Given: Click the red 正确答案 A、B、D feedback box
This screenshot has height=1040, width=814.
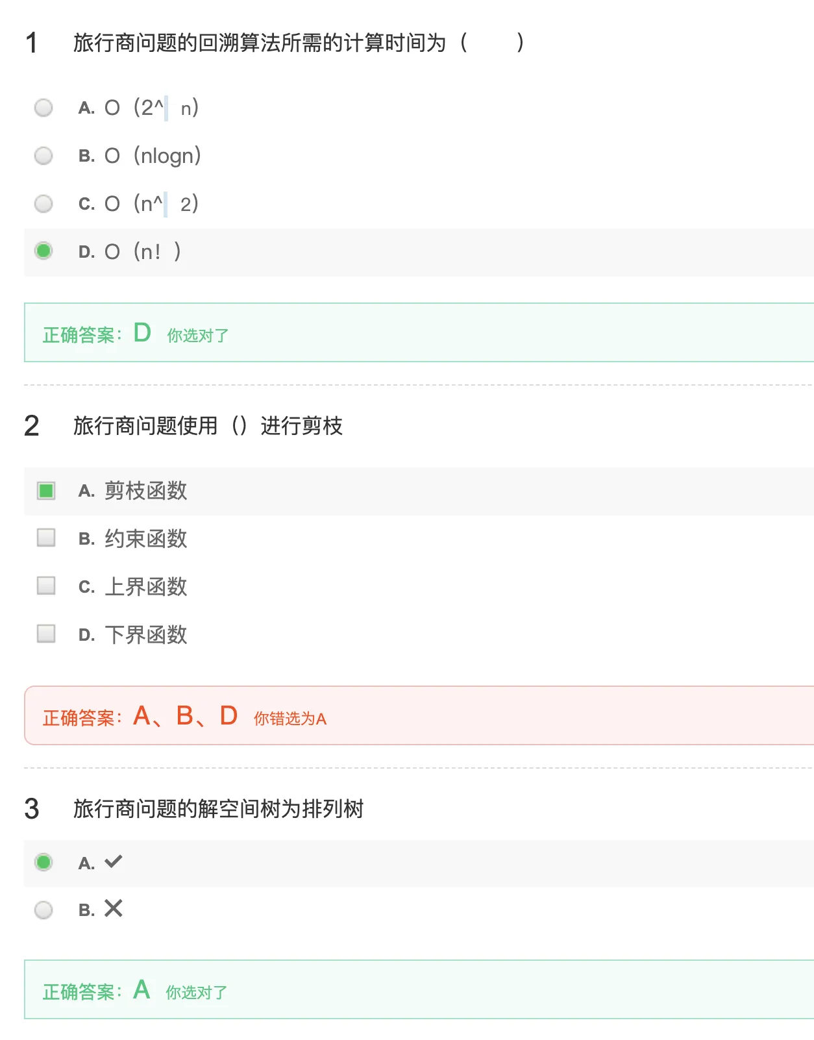Looking at the screenshot, I should 419,715.
